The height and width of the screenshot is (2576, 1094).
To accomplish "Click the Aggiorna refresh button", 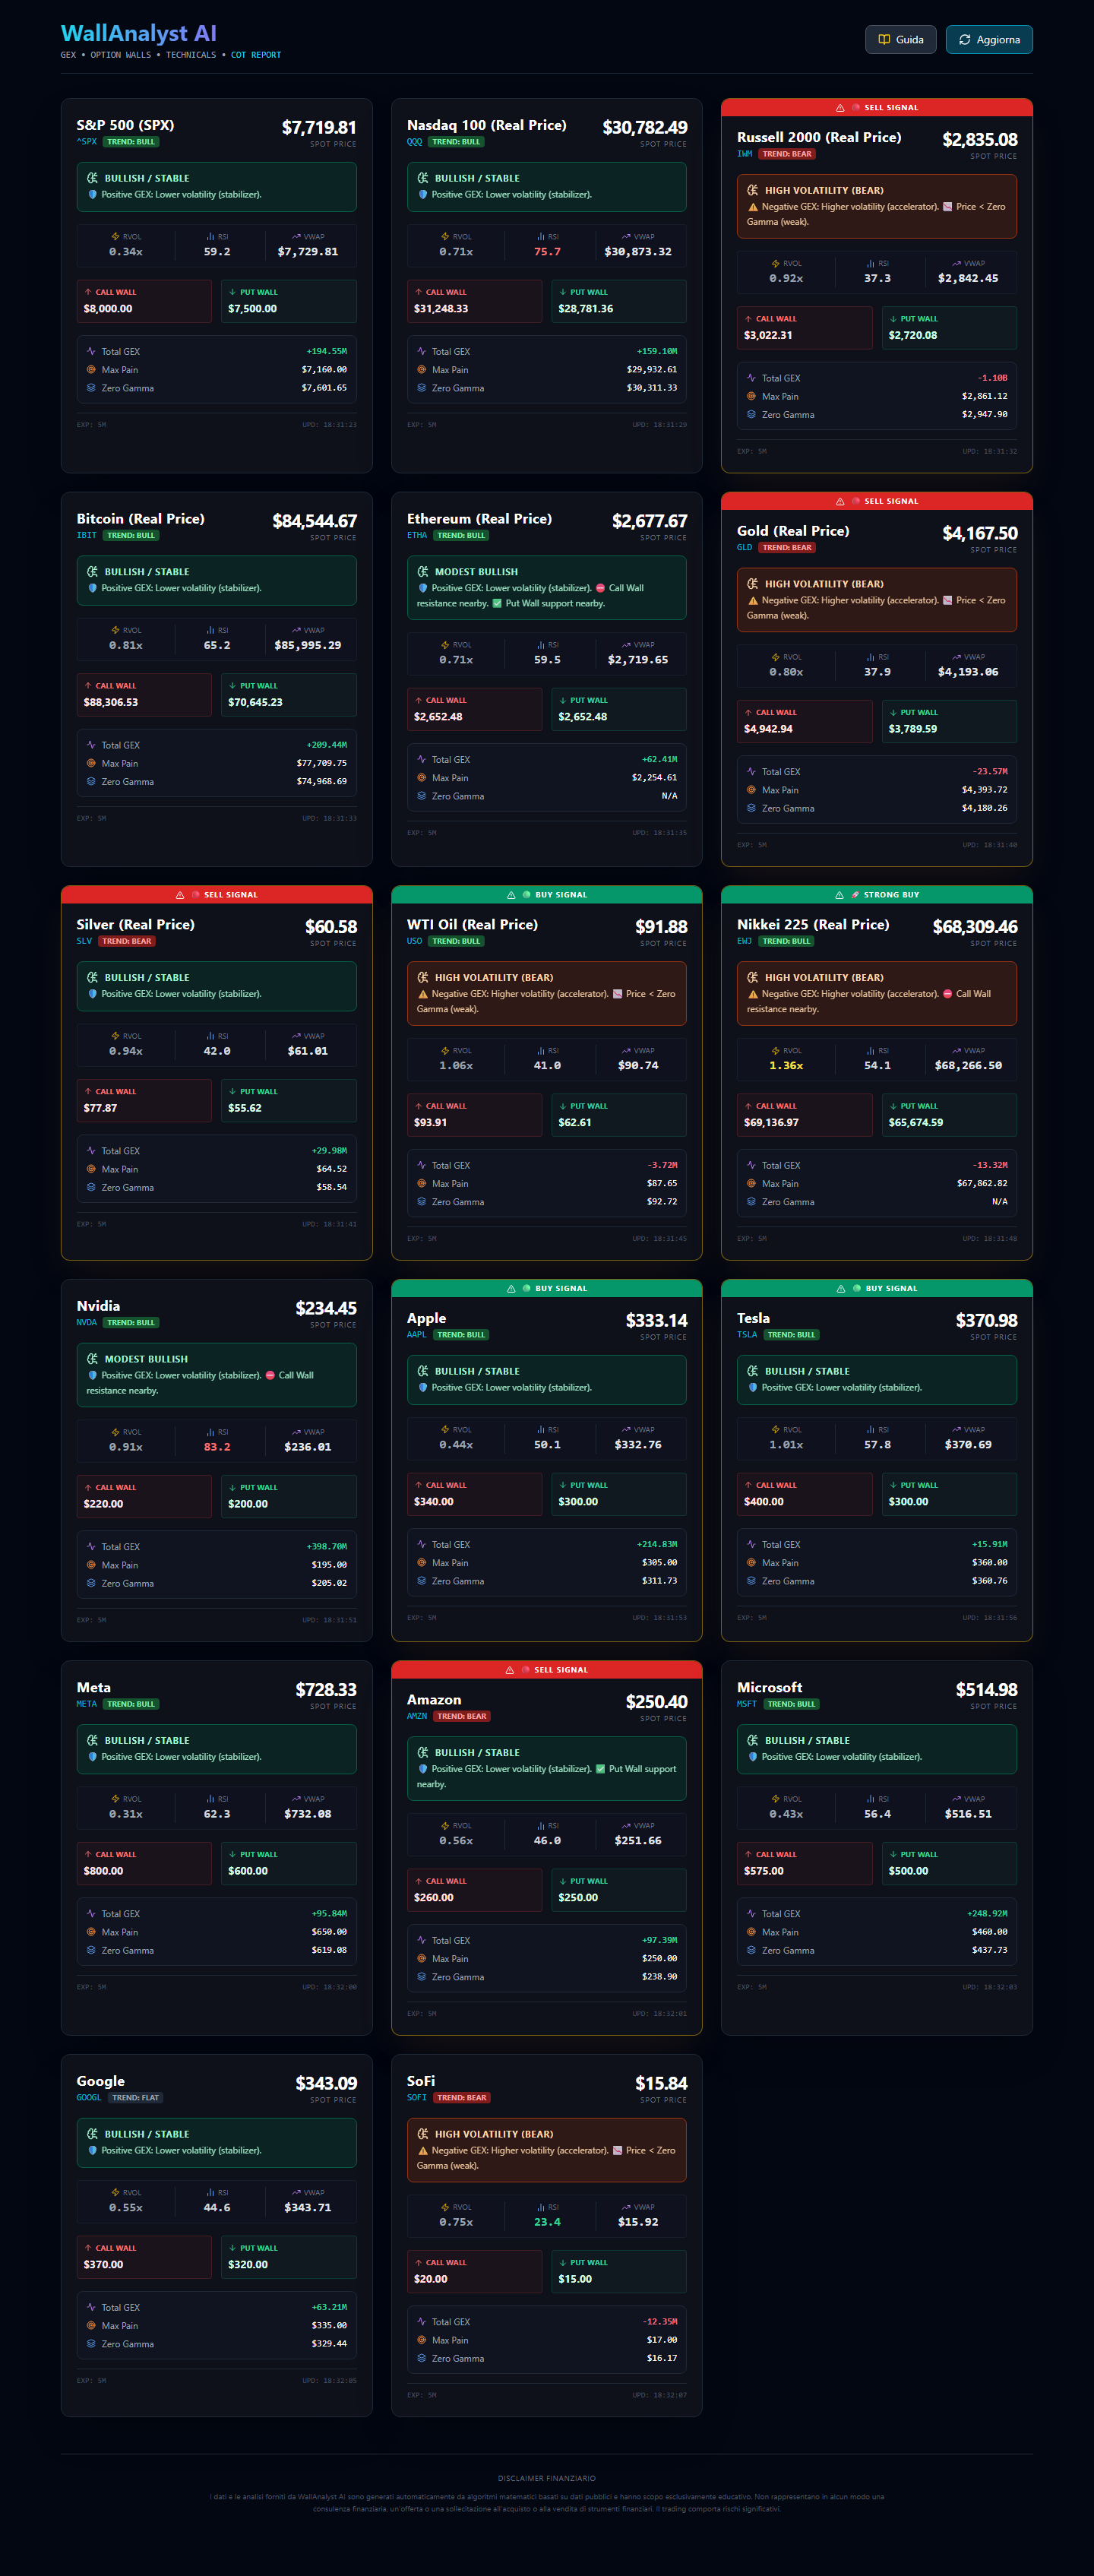I will pos(989,40).
